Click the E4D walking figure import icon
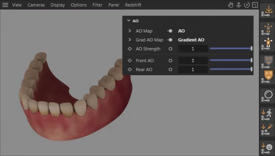The image size is (275, 156). [267, 115]
